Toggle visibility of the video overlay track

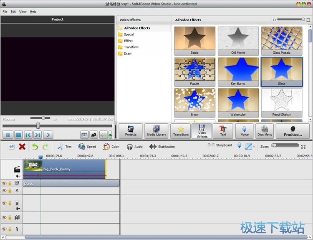point(4,217)
